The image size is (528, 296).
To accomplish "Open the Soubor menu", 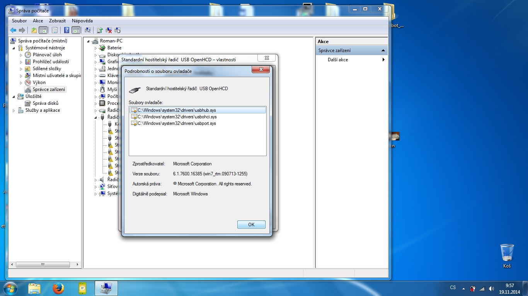I will tap(19, 21).
